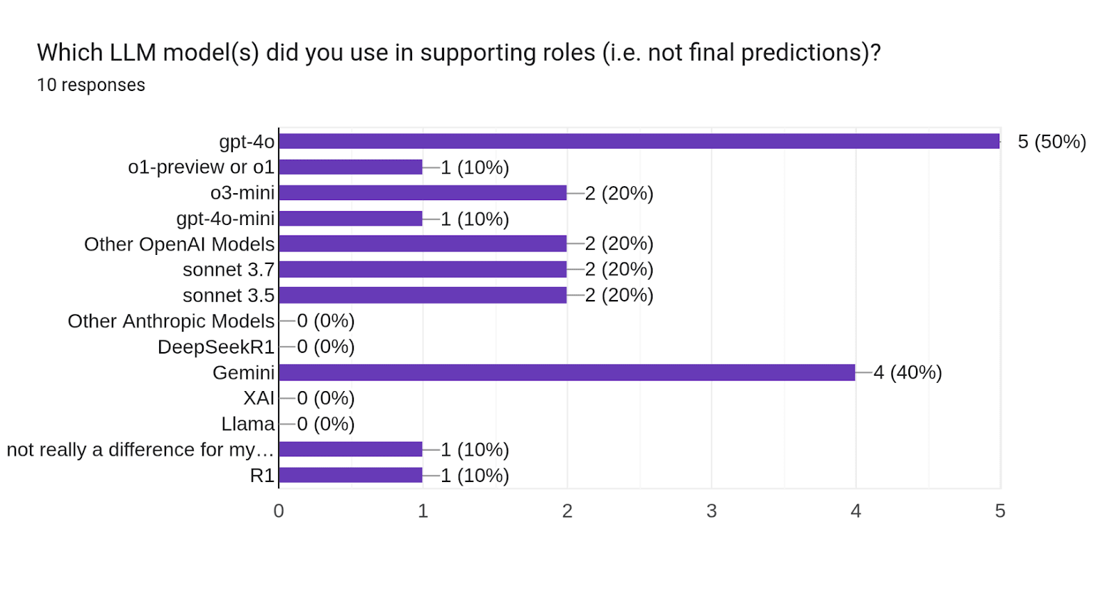Click the '10 responses' text
Viewport: 1112px width, 589px height.
pos(91,85)
